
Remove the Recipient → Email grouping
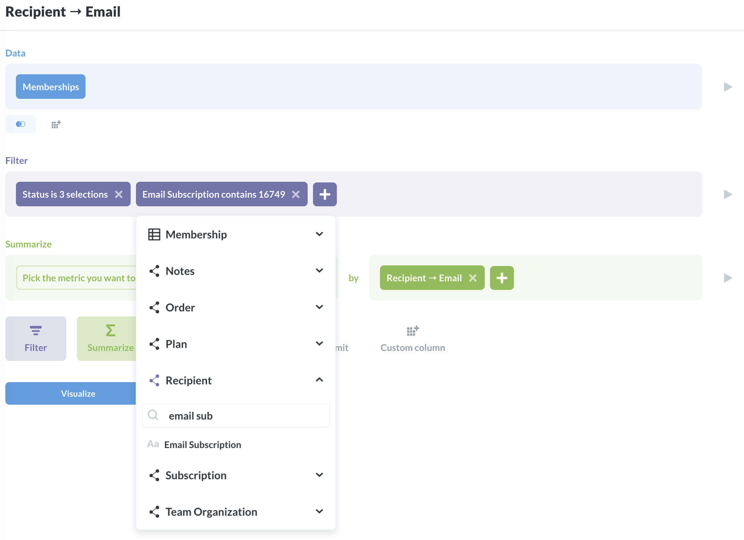(473, 278)
